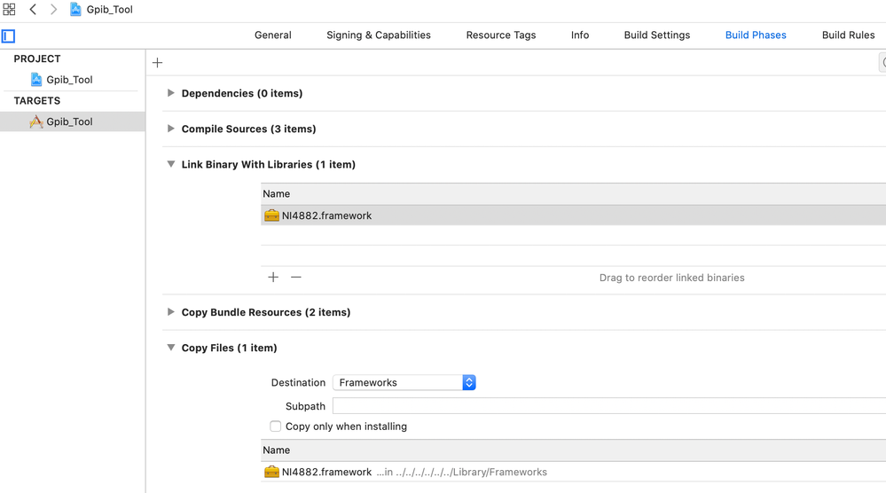Select the Build Phases tab
Screen dimensions: 886x493
pos(756,35)
